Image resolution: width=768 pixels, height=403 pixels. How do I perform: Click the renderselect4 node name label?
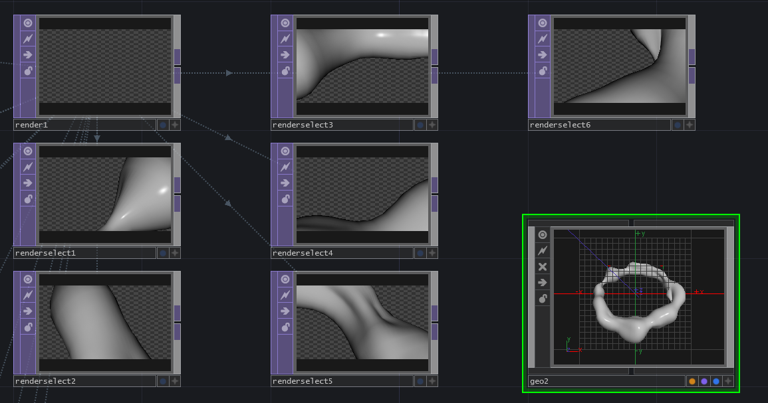tap(342, 253)
